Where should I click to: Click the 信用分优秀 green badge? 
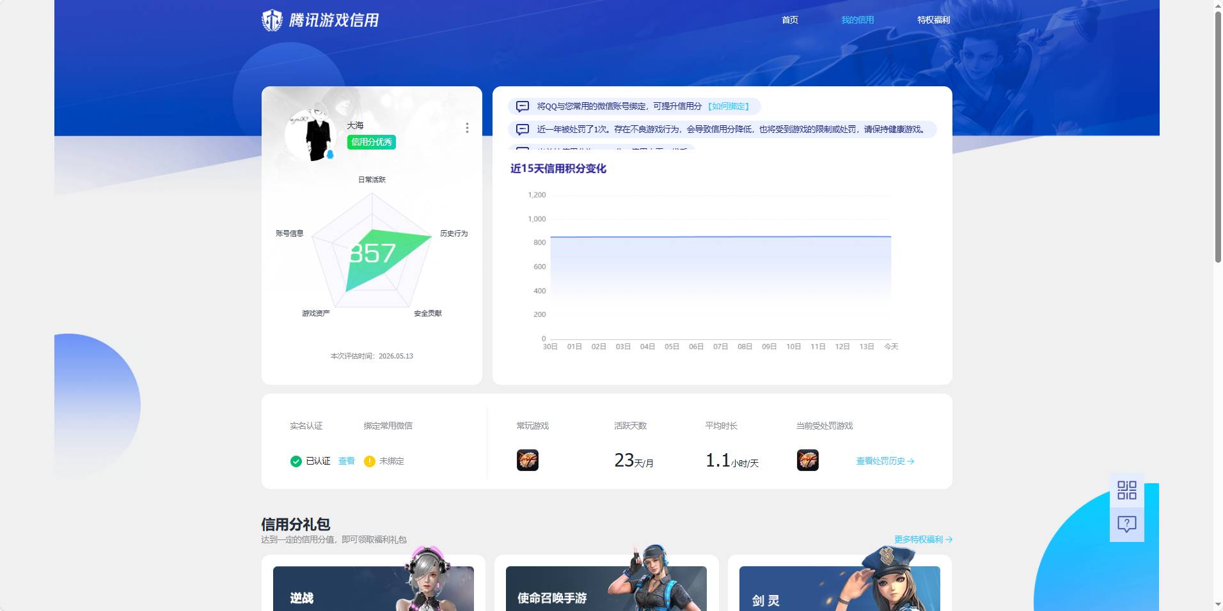pos(372,142)
